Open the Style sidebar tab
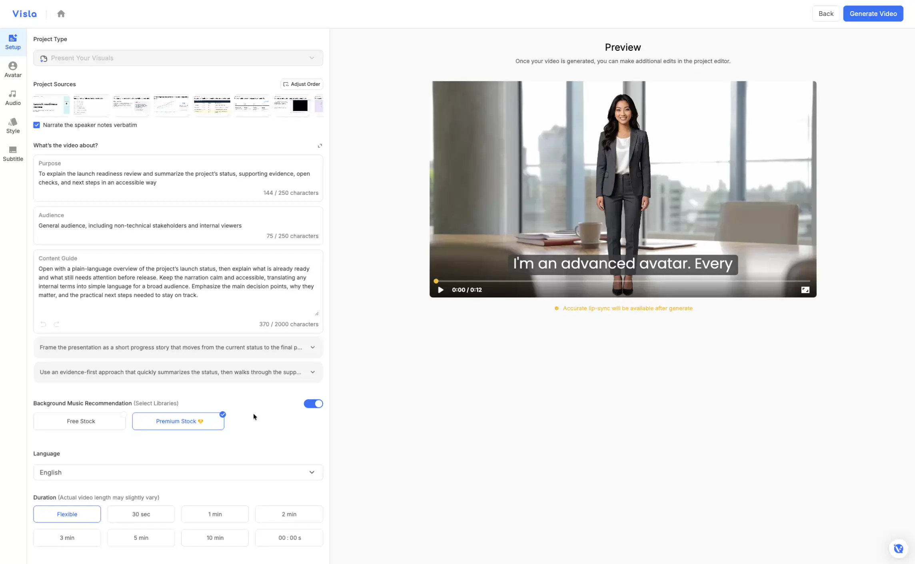 pyautogui.click(x=13, y=126)
